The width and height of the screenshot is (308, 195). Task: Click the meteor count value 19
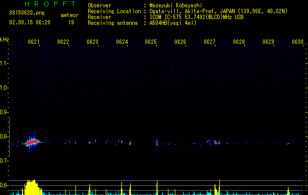(x=71, y=22)
